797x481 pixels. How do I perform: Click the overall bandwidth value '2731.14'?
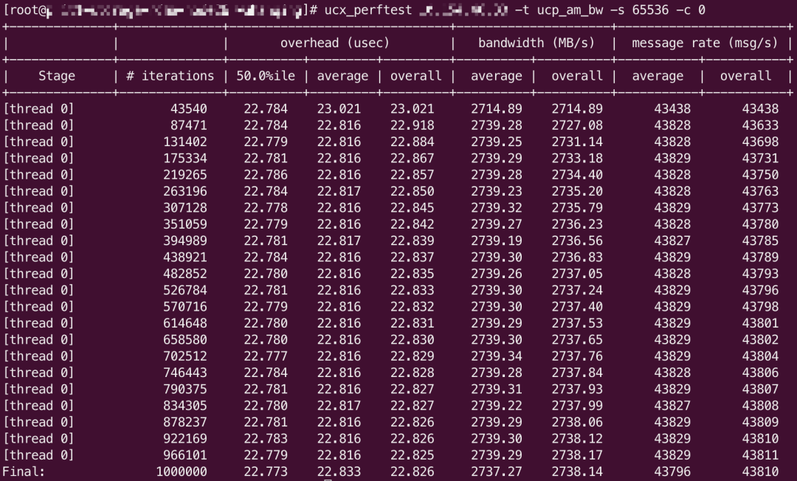click(x=577, y=142)
